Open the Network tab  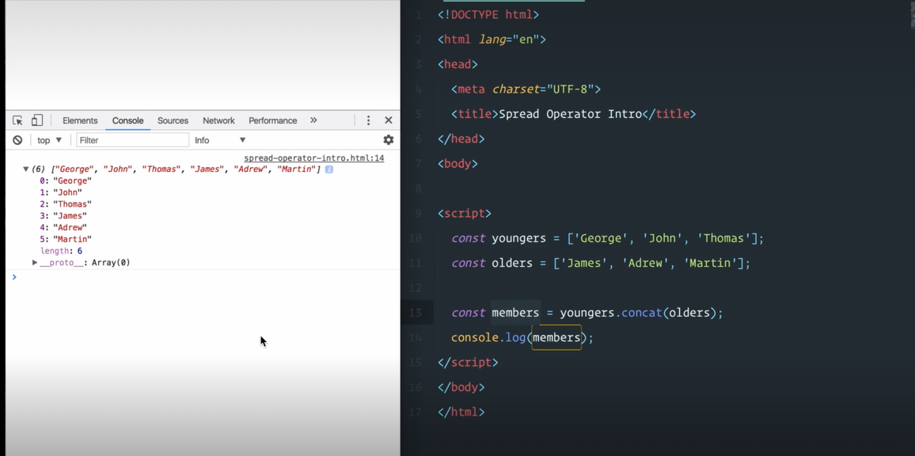pyautogui.click(x=218, y=120)
